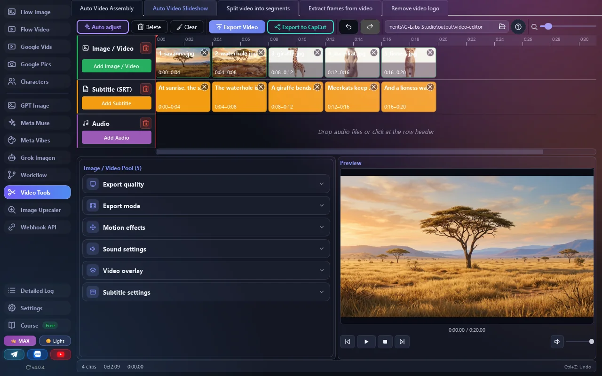Open Image Upscaler tool
This screenshot has width=602, height=376.
[37, 210]
